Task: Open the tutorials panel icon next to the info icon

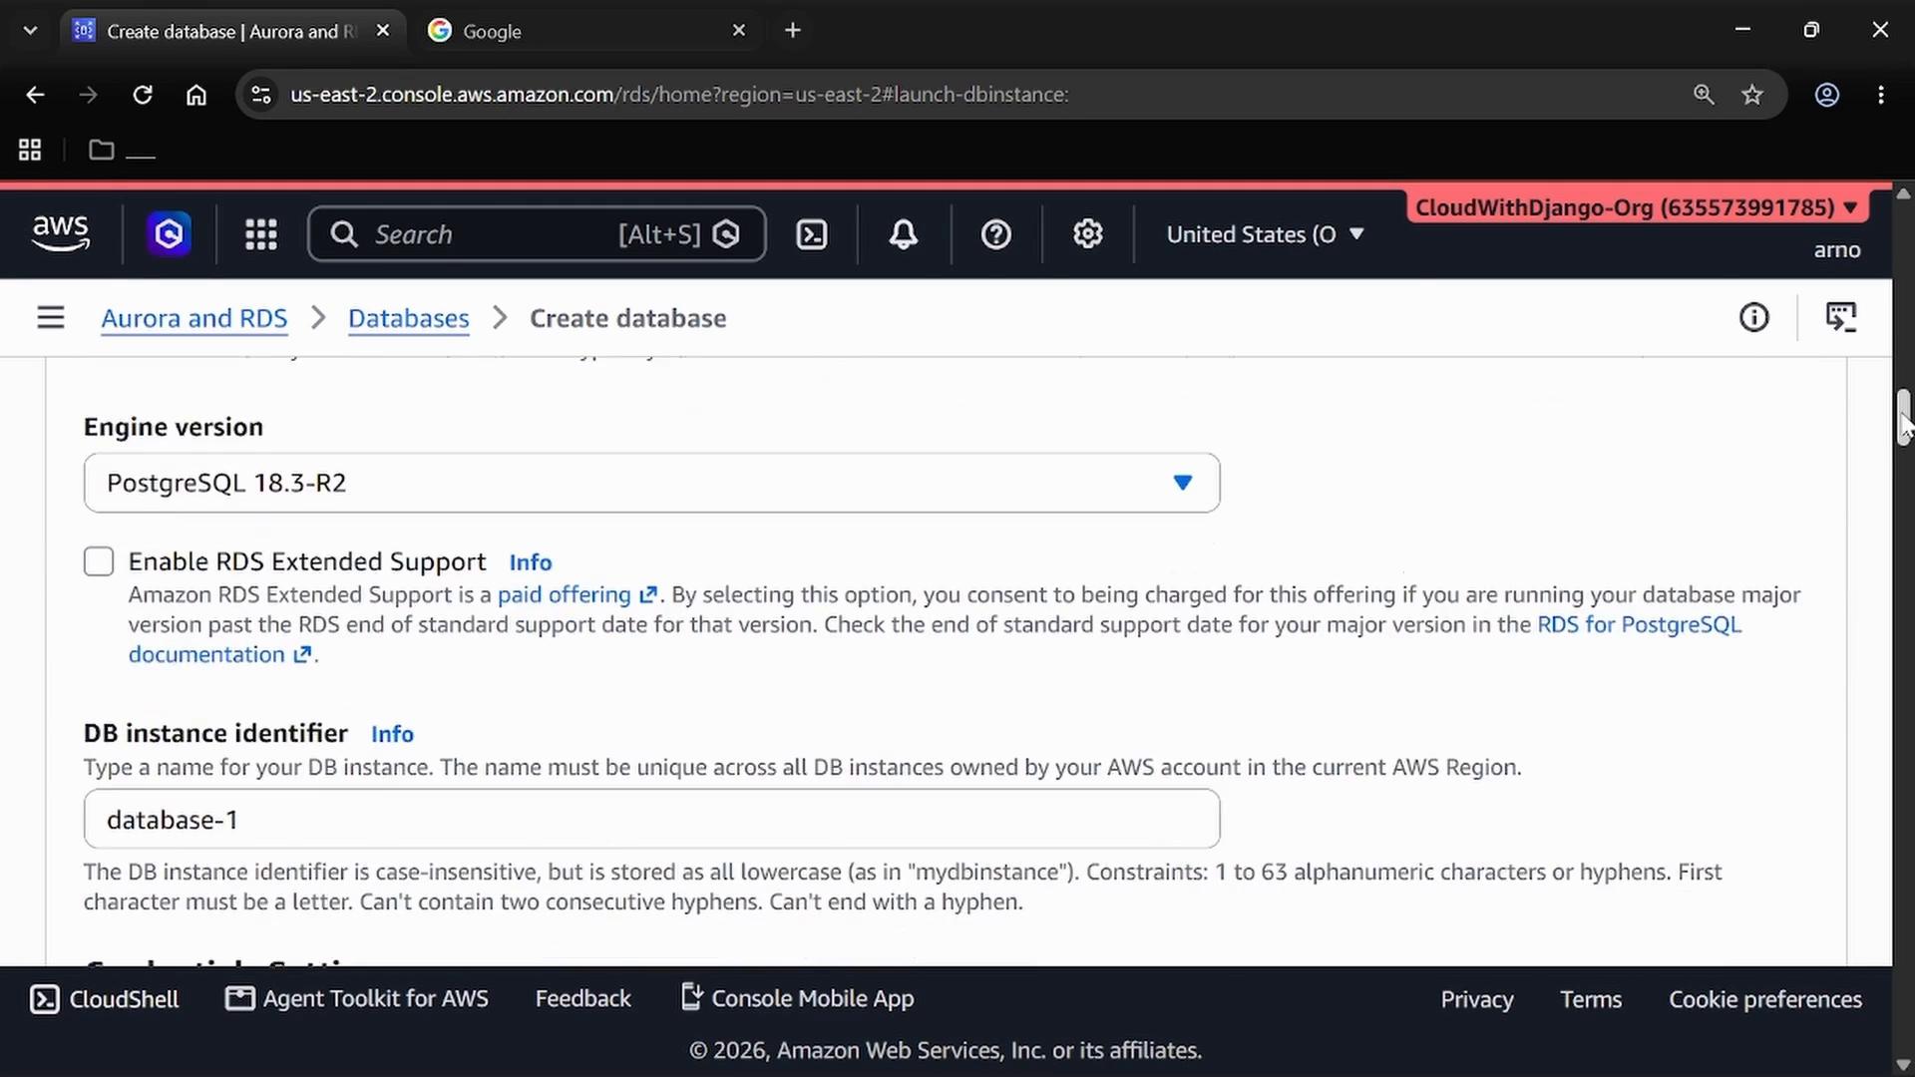Action: pyautogui.click(x=1841, y=318)
